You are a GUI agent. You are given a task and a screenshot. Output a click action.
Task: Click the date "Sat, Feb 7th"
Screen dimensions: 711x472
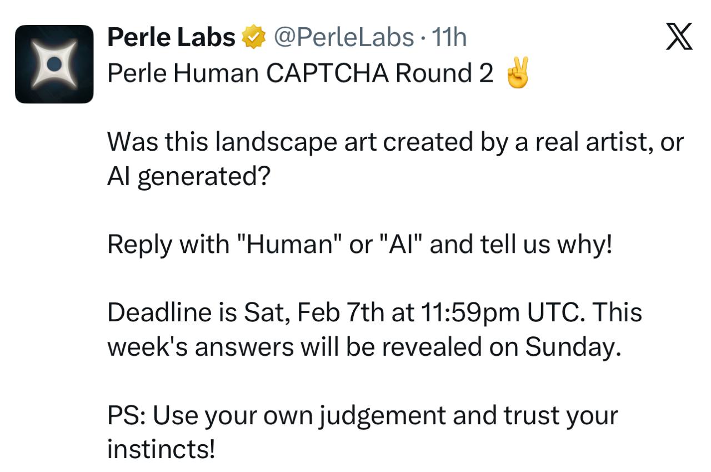tap(314, 312)
